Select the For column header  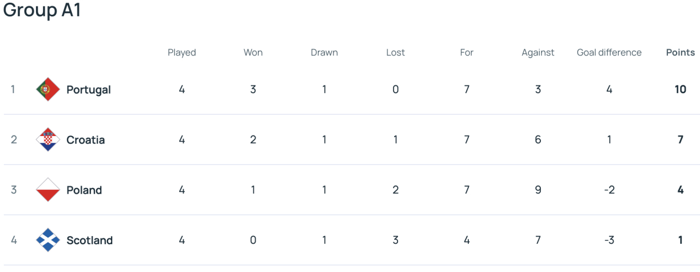pyautogui.click(x=467, y=53)
